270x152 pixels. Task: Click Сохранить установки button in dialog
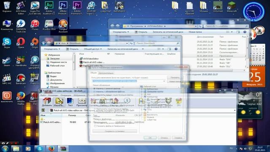tap(115, 131)
